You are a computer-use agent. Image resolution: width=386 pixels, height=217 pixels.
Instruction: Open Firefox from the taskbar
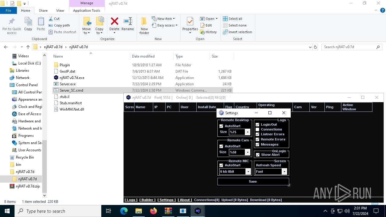pos(153,211)
